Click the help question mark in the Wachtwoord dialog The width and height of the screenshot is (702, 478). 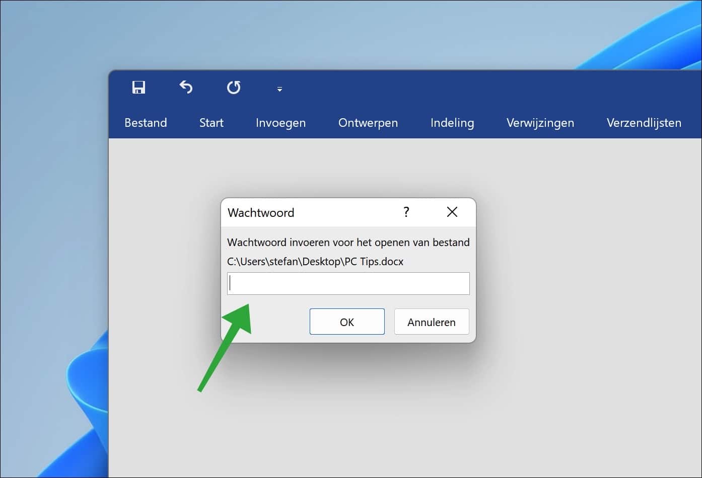tap(406, 212)
